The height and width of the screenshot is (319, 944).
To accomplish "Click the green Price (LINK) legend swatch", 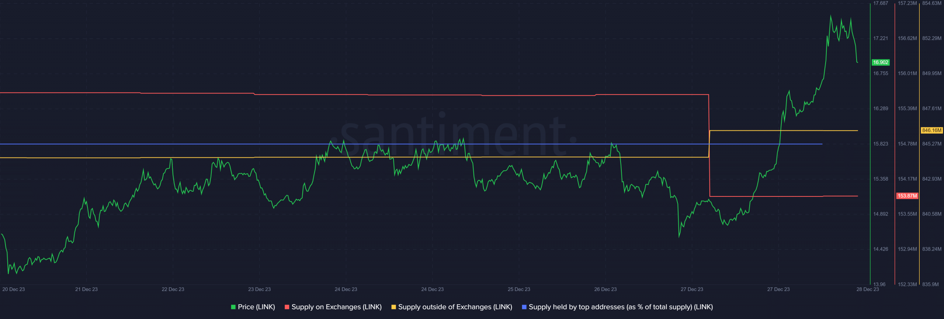I will coord(233,307).
